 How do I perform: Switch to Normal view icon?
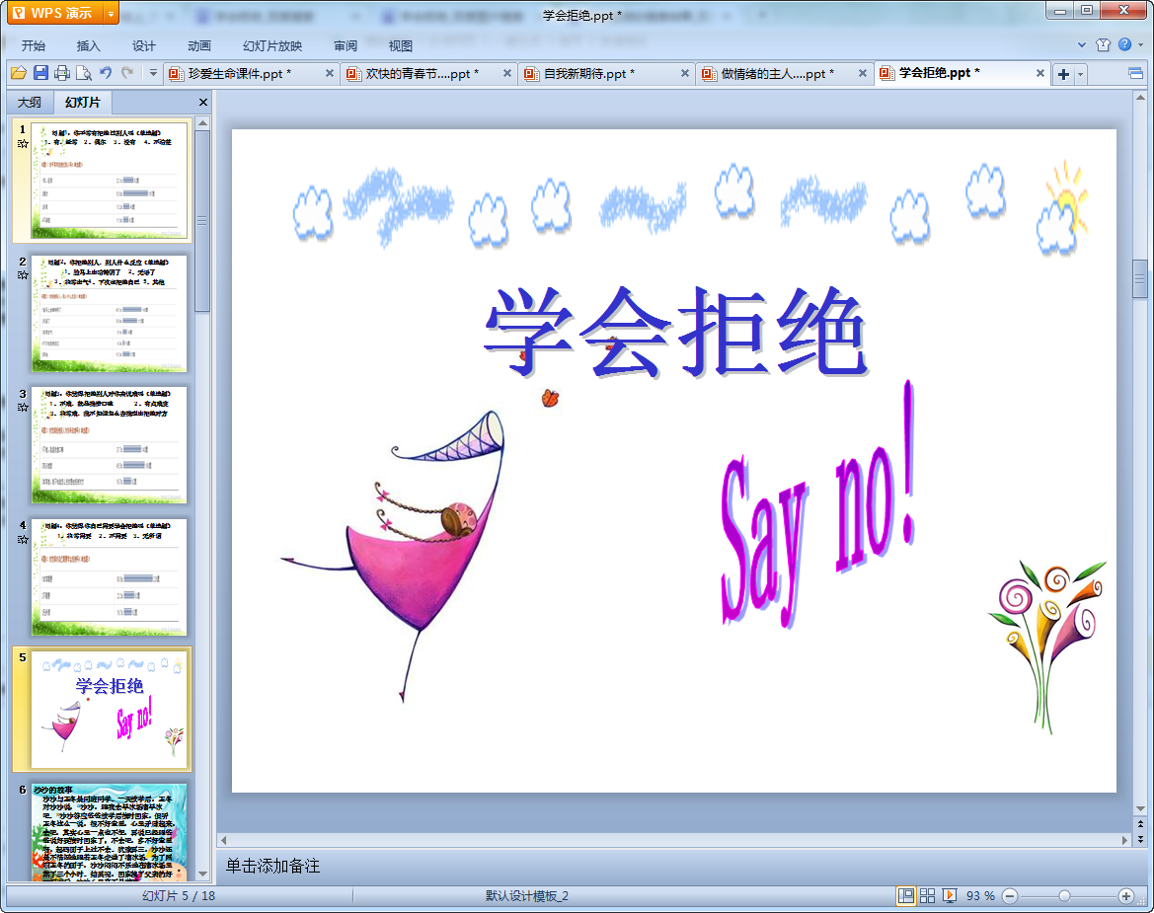(906, 895)
